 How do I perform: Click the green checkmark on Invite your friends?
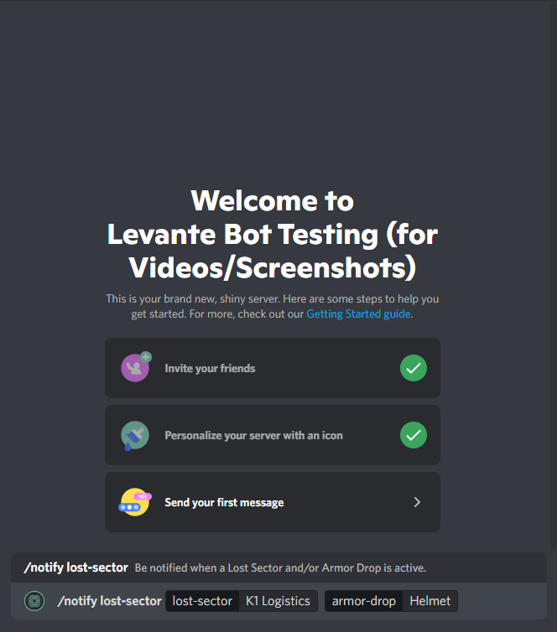pyautogui.click(x=414, y=368)
